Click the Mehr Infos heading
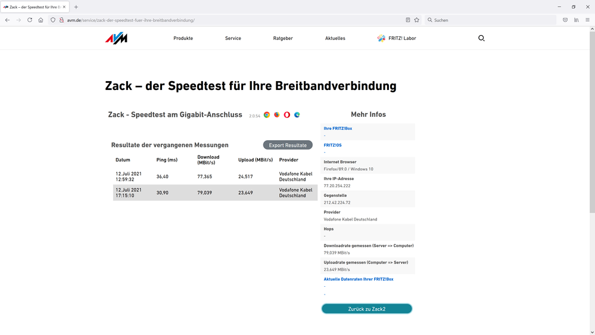The image size is (595, 335). [368, 114]
